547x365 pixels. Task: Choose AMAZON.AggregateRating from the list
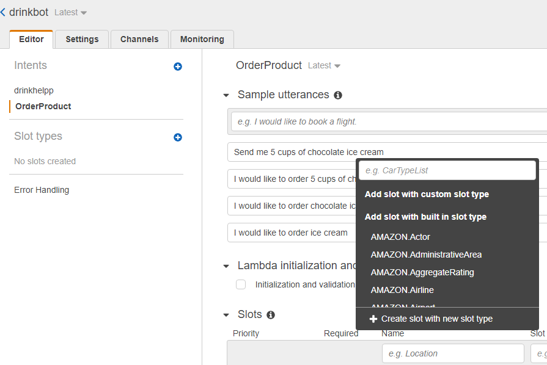click(422, 272)
